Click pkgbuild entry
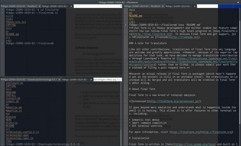 click(11, 123)
